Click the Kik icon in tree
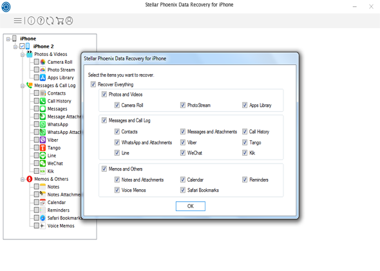Image resolution: width=380 pixels, height=271 pixels. (43, 171)
